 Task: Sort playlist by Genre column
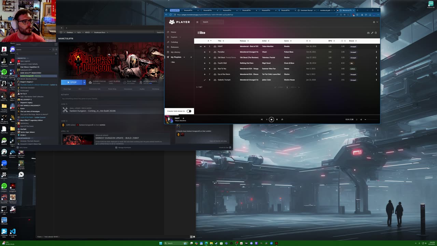click(287, 41)
